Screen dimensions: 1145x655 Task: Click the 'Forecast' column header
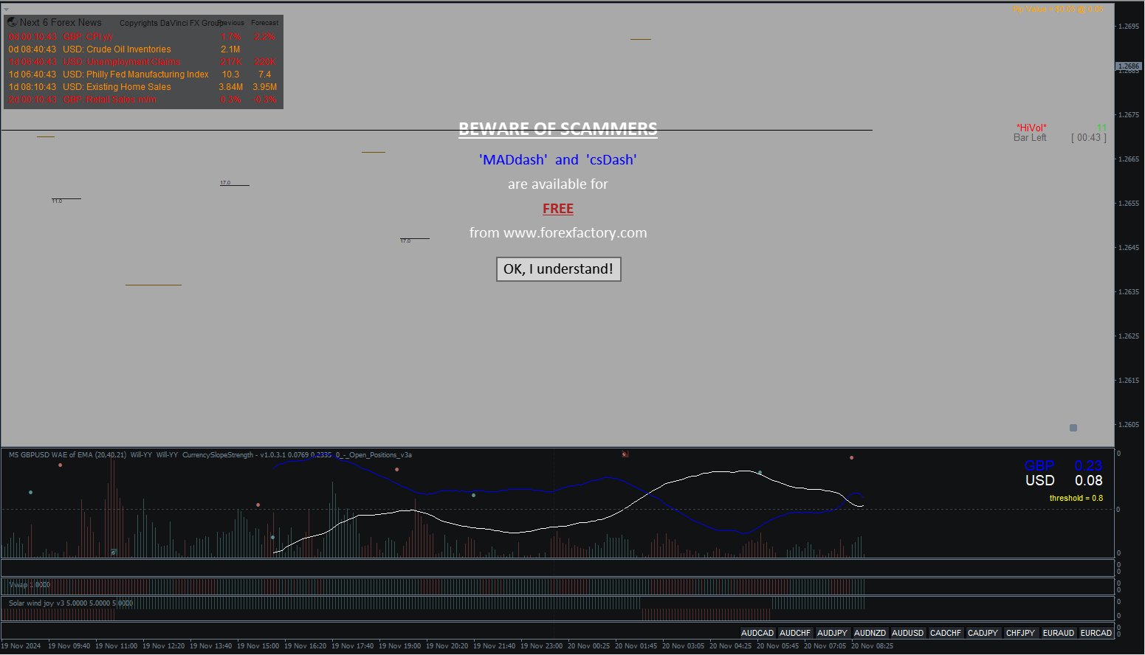click(265, 23)
